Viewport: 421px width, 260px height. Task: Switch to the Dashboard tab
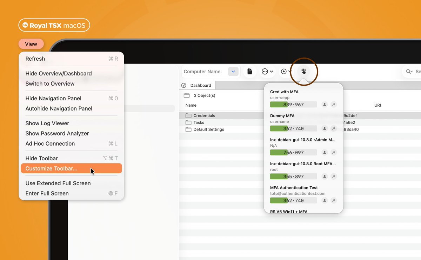(x=197, y=85)
